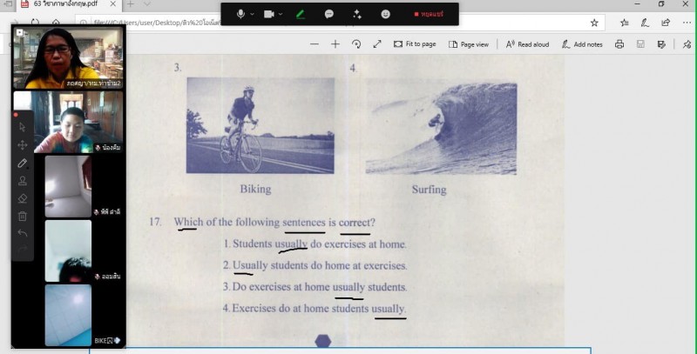Rotate the PDF page

[356, 44]
